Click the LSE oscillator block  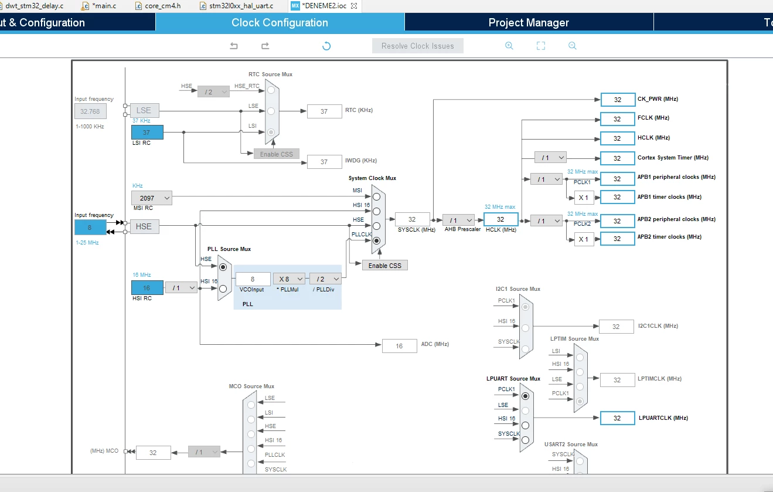(144, 110)
